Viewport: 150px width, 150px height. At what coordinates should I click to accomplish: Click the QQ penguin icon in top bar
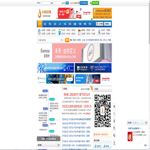(x=79, y=3)
